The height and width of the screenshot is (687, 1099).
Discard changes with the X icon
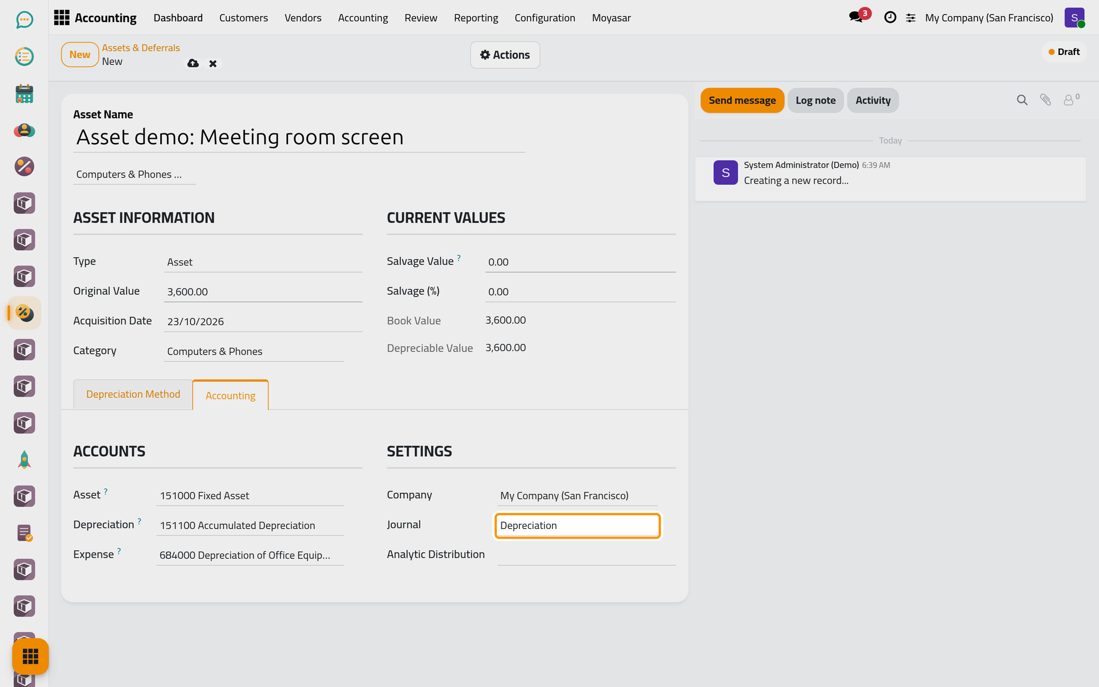[213, 64]
